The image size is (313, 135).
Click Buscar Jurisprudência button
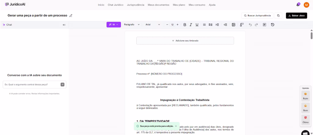coord(257,16)
